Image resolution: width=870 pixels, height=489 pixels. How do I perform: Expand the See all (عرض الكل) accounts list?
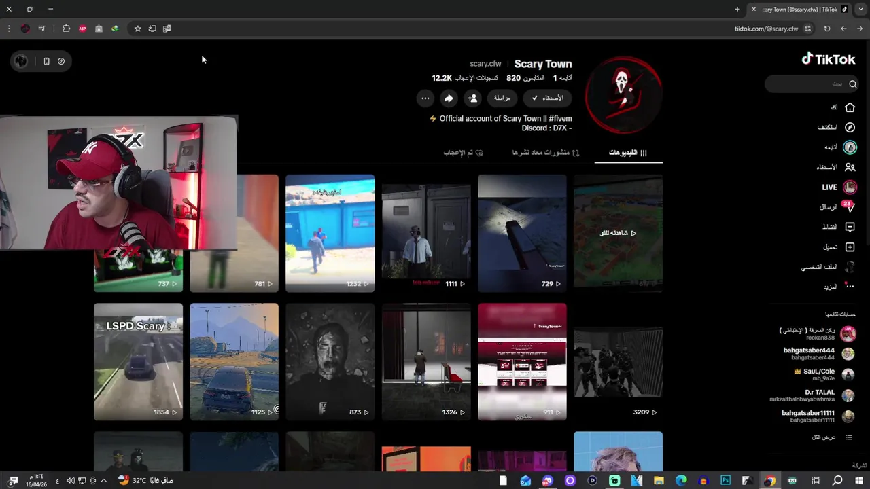click(x=832, y=437)
